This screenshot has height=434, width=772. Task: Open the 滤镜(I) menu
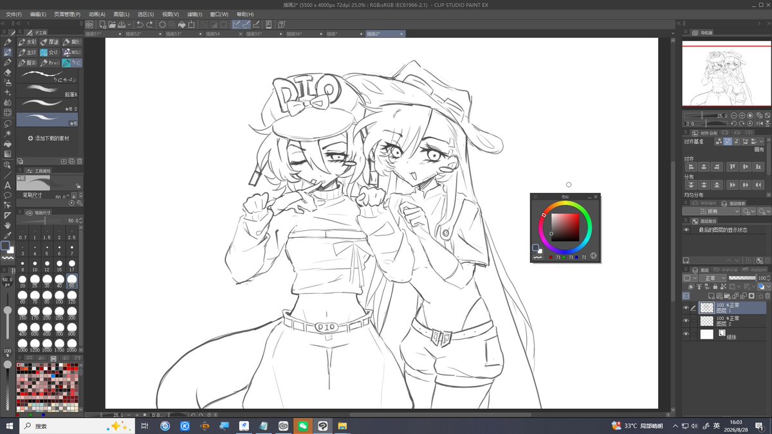tap(194, 14)
